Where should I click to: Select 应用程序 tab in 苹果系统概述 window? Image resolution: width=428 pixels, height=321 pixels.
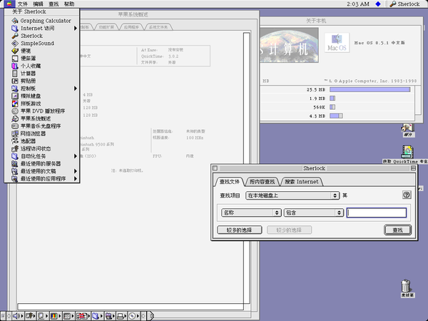(131, 27)
